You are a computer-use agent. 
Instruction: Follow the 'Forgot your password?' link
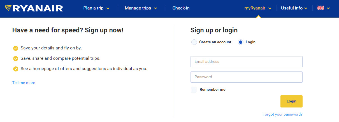click(282, 114)
